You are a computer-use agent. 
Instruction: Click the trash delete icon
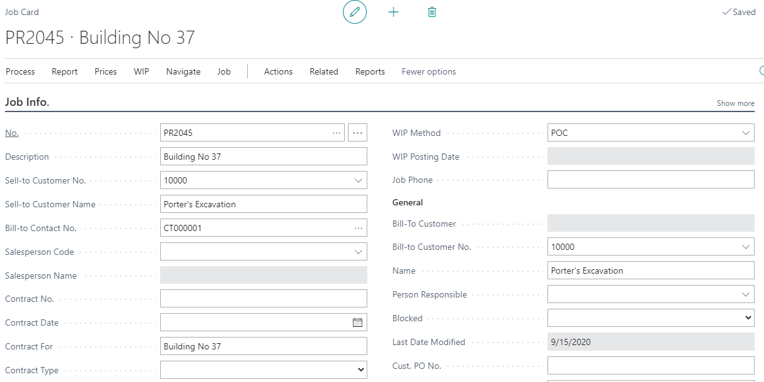[432, 13]
